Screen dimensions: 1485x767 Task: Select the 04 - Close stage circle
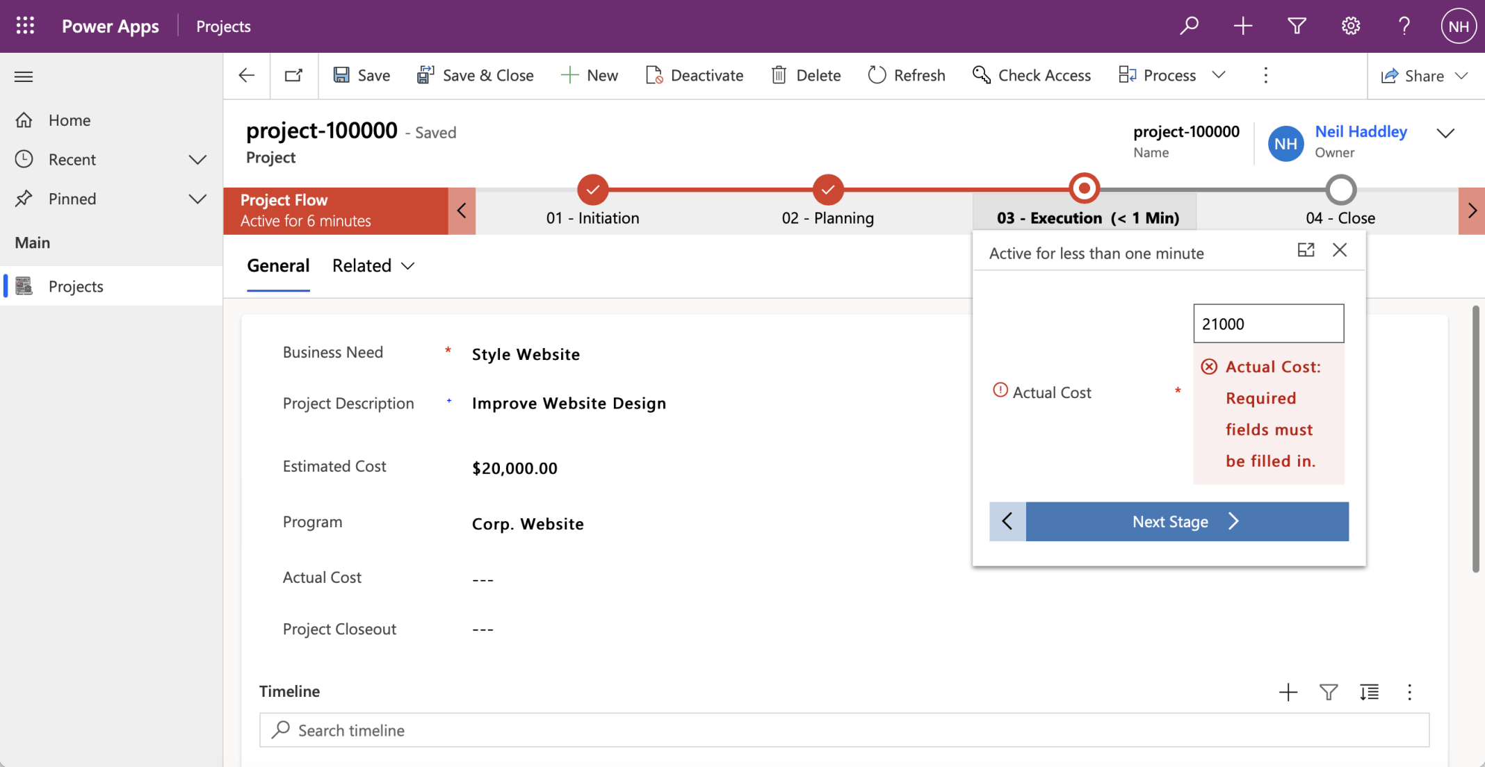pos(1340,189)
